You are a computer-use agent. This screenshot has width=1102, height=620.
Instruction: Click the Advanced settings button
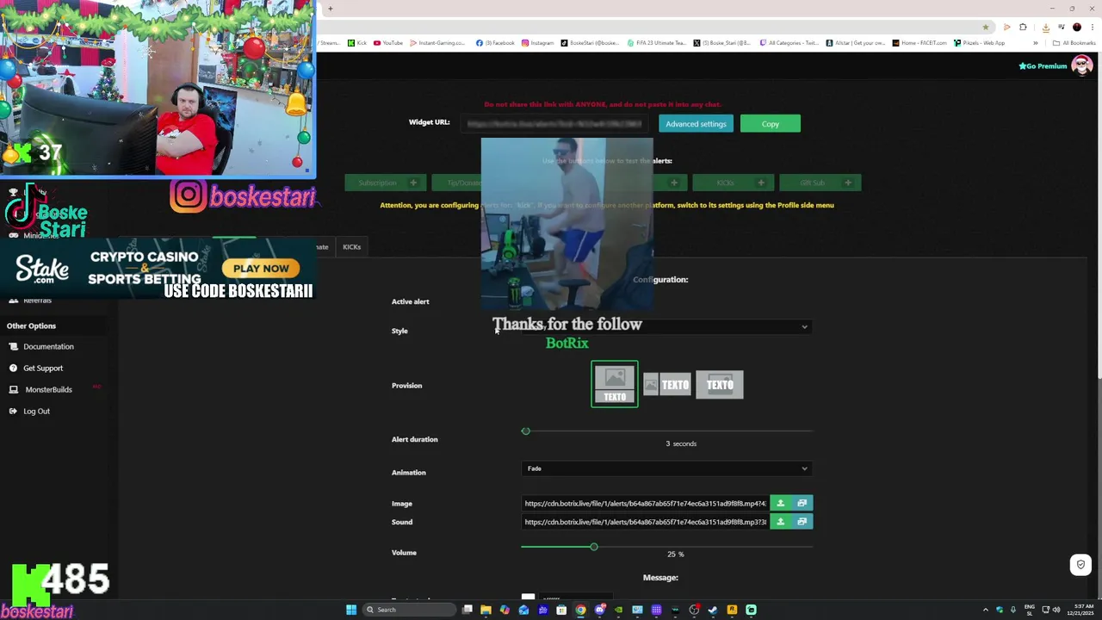(696, 124)
